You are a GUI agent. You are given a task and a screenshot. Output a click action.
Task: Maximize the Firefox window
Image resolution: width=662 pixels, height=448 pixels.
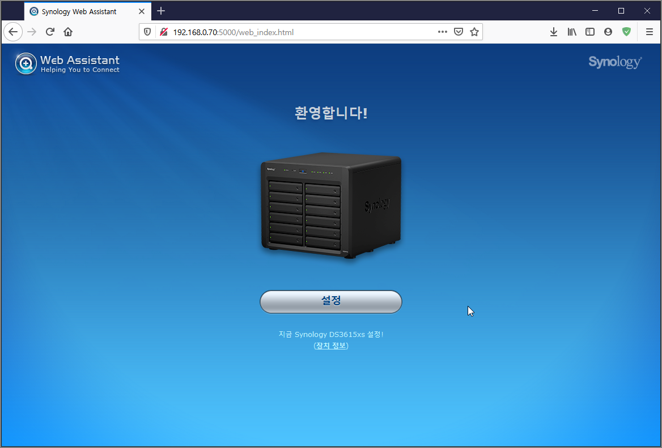pos(621,11)
